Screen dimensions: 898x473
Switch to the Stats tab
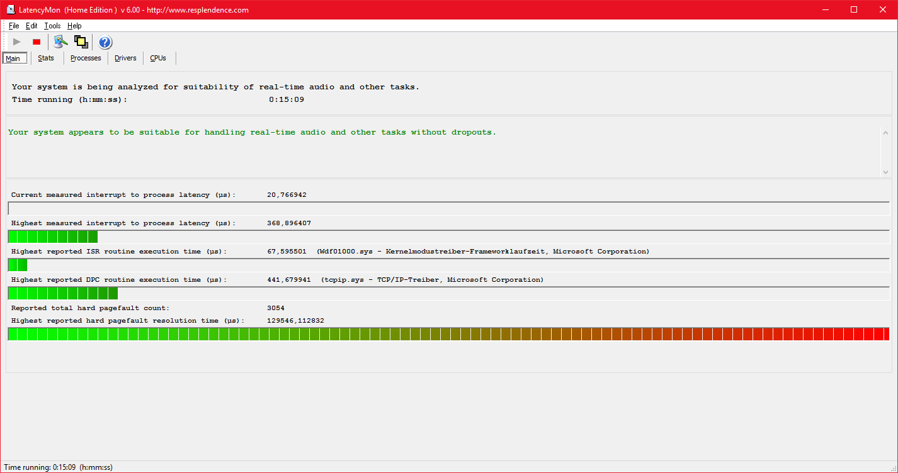point(46,58)
